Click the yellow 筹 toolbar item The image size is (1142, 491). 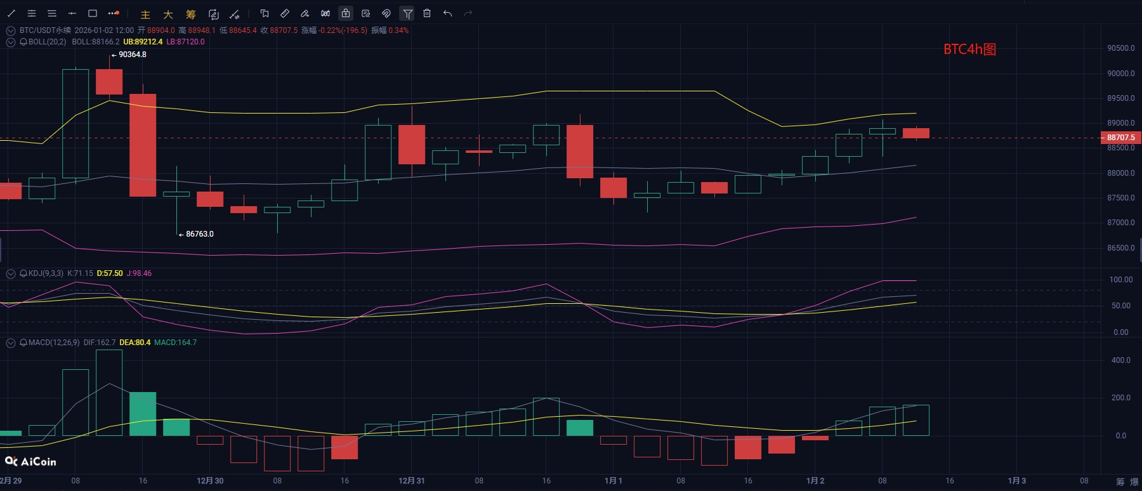tap(191, 14)
